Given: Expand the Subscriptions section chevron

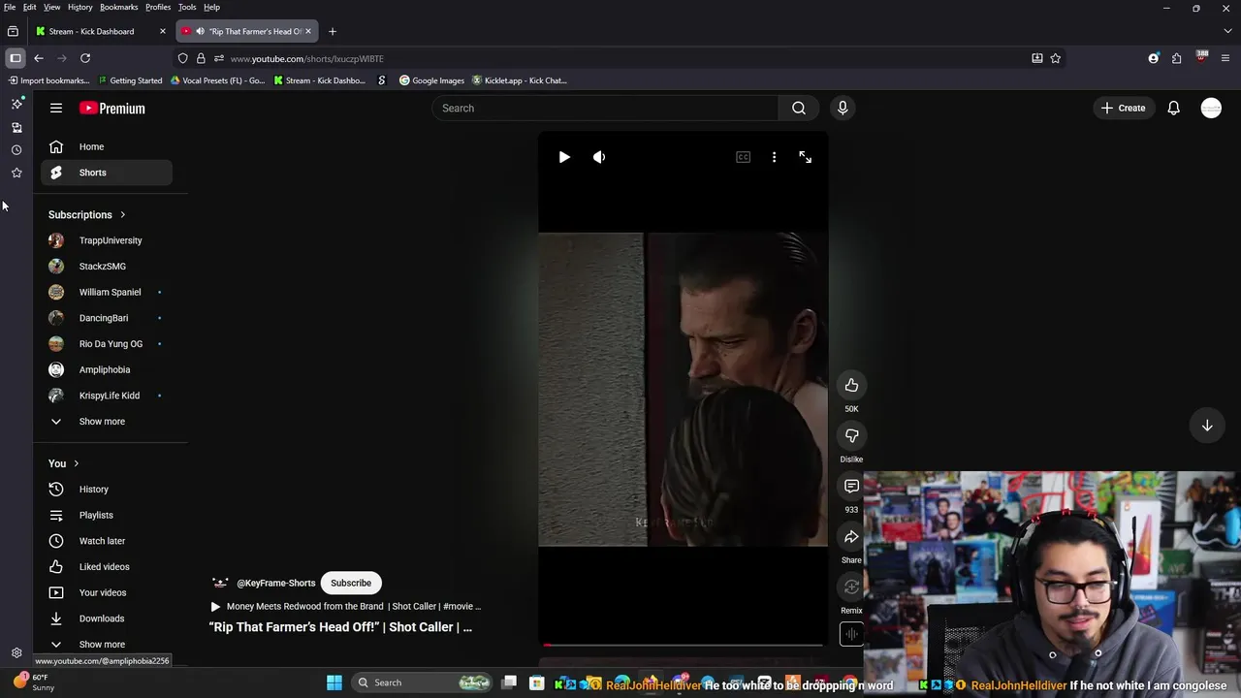Looking at the screenshot, I should coord(122,215).
